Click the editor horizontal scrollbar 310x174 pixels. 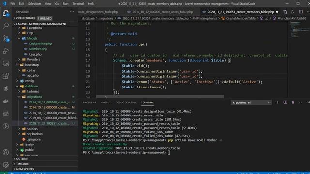(160, 97)
